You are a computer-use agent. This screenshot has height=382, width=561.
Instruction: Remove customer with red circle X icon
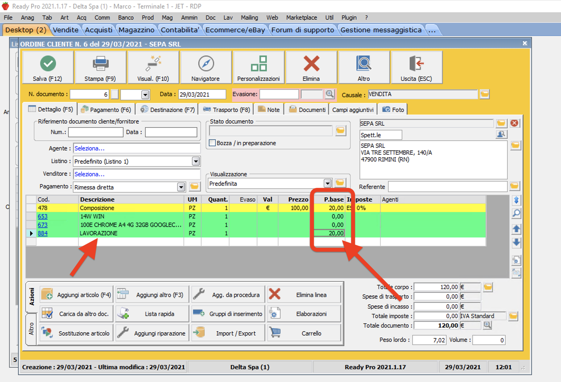tap(515, 123)
